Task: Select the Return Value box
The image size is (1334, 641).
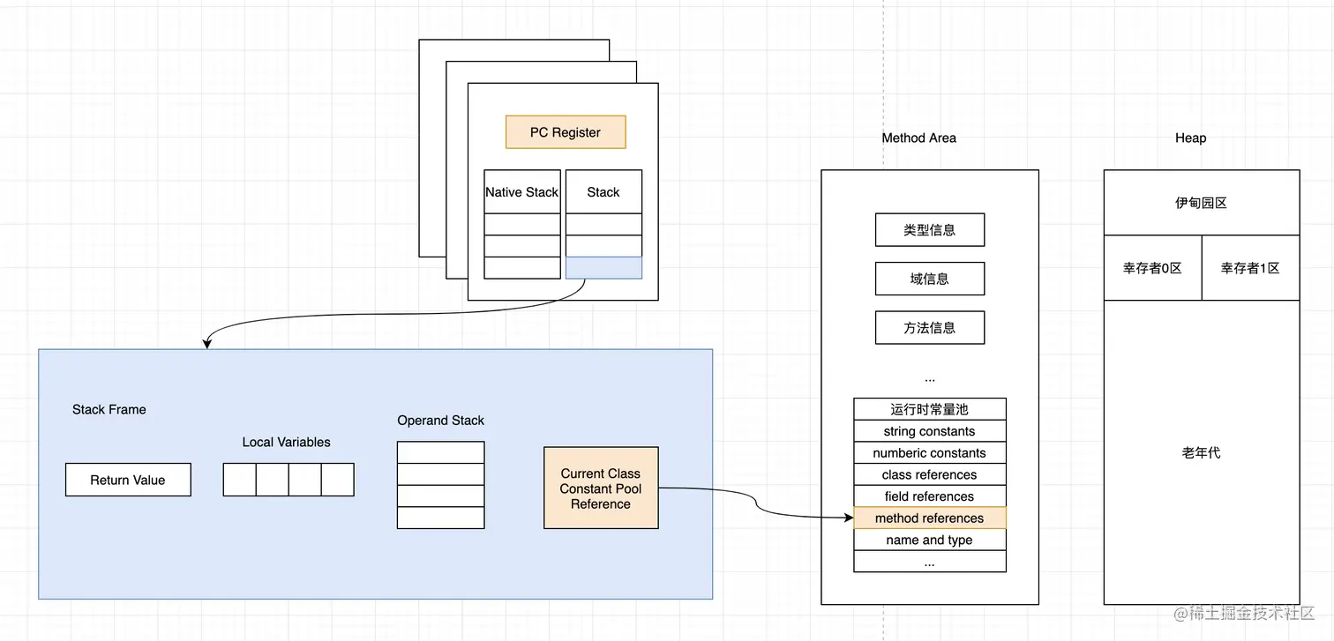Action: (128, 480)
